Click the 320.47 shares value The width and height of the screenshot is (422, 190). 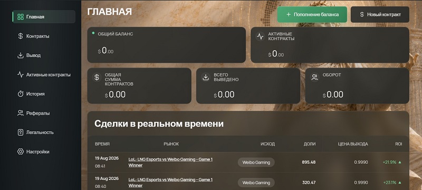tap(309, 183)
